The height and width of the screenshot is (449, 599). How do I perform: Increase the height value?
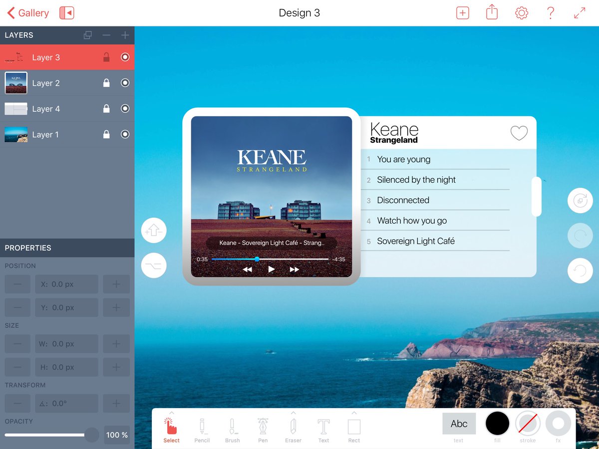pyautogui.click(x=116, y=367)
